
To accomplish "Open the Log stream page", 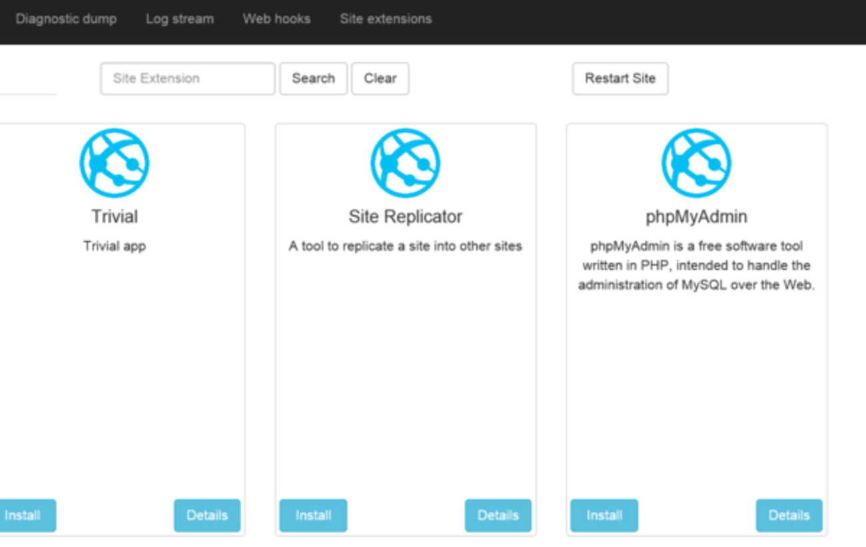I will pyautogui.click(x=180, y=19).
